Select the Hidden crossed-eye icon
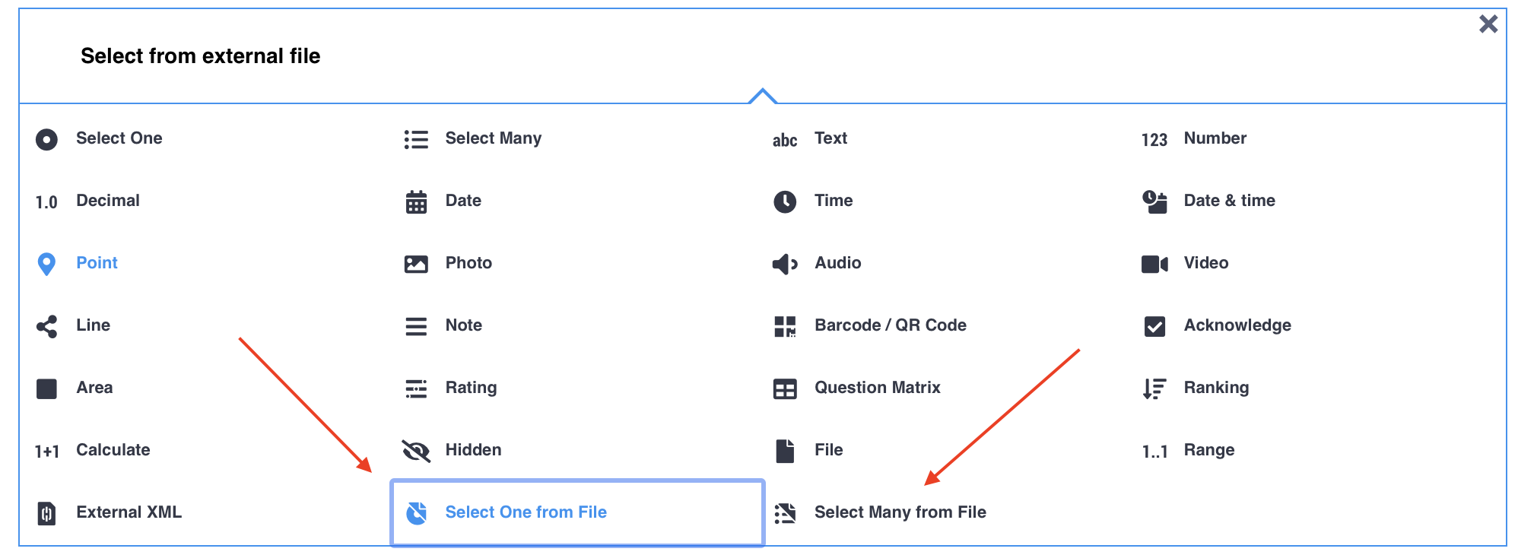The width and height of the screenshot is (1518, 558). coord(416,451)
